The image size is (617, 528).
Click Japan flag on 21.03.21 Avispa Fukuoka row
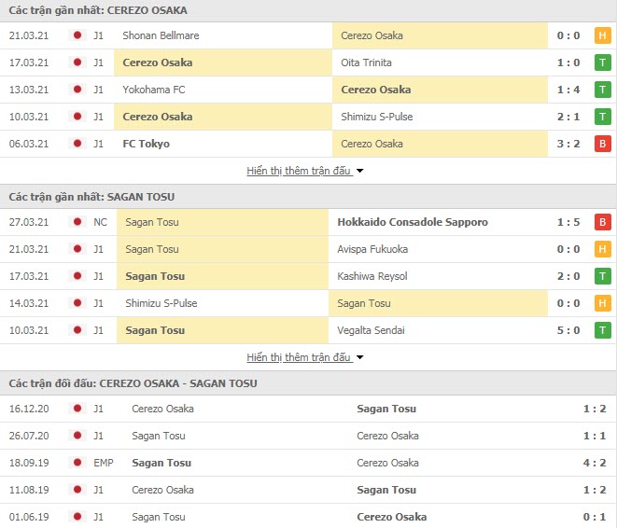(x=77, y=249)
